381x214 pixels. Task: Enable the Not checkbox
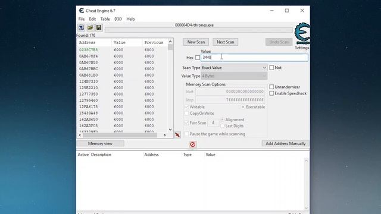coord(271,68)
